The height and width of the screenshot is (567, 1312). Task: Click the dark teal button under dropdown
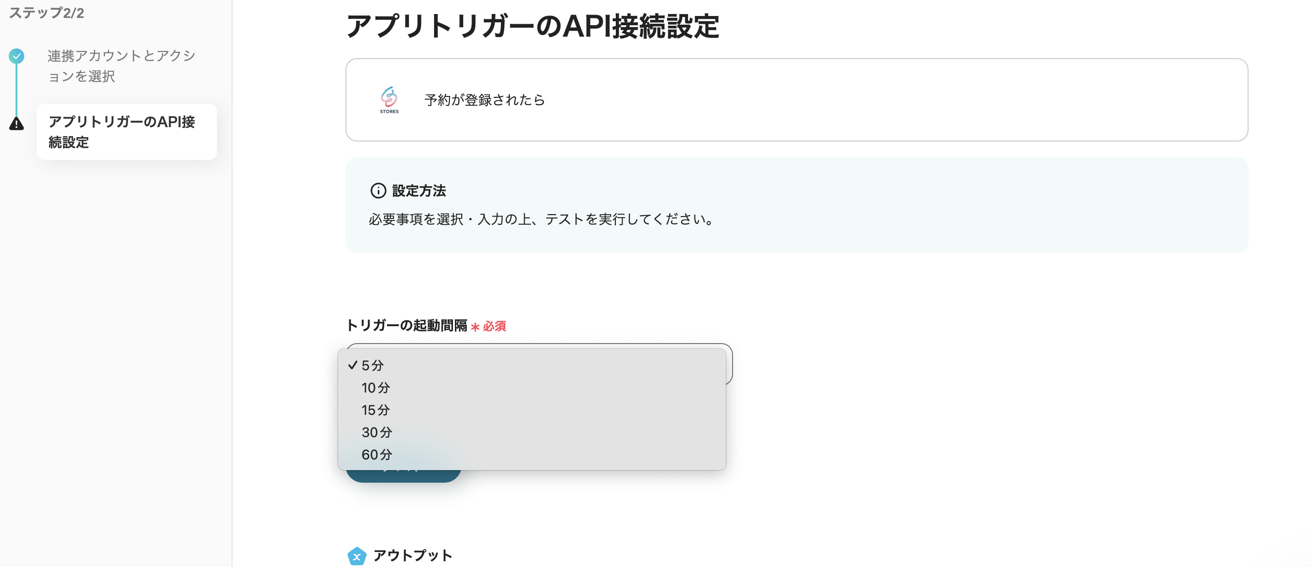click(x=403, y=476)
